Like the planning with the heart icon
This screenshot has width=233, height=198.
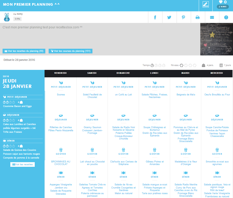point(221,2)
